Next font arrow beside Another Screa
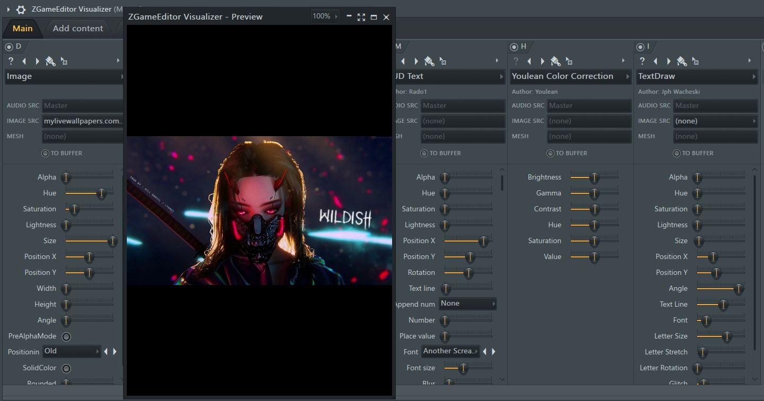 493,351
